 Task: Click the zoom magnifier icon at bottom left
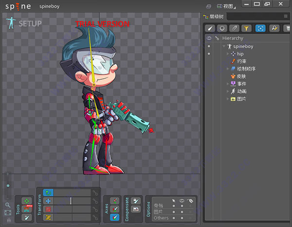(8, 205)
